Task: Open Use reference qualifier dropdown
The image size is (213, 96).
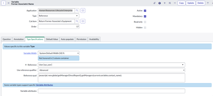Action: (111, 70)
